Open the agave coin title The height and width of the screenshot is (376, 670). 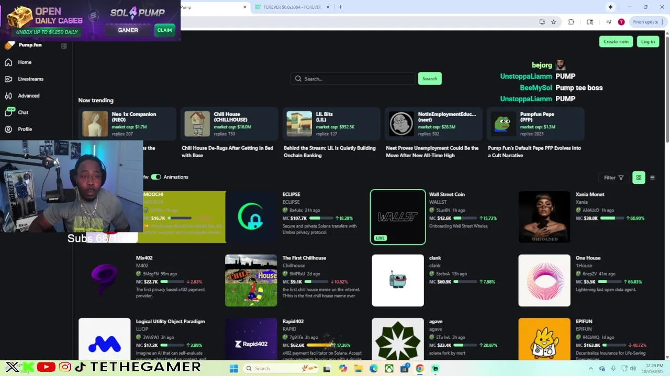435,322
